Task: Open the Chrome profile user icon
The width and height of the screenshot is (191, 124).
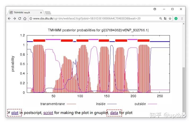Action: pyautogui.click(x=155, y=9)
